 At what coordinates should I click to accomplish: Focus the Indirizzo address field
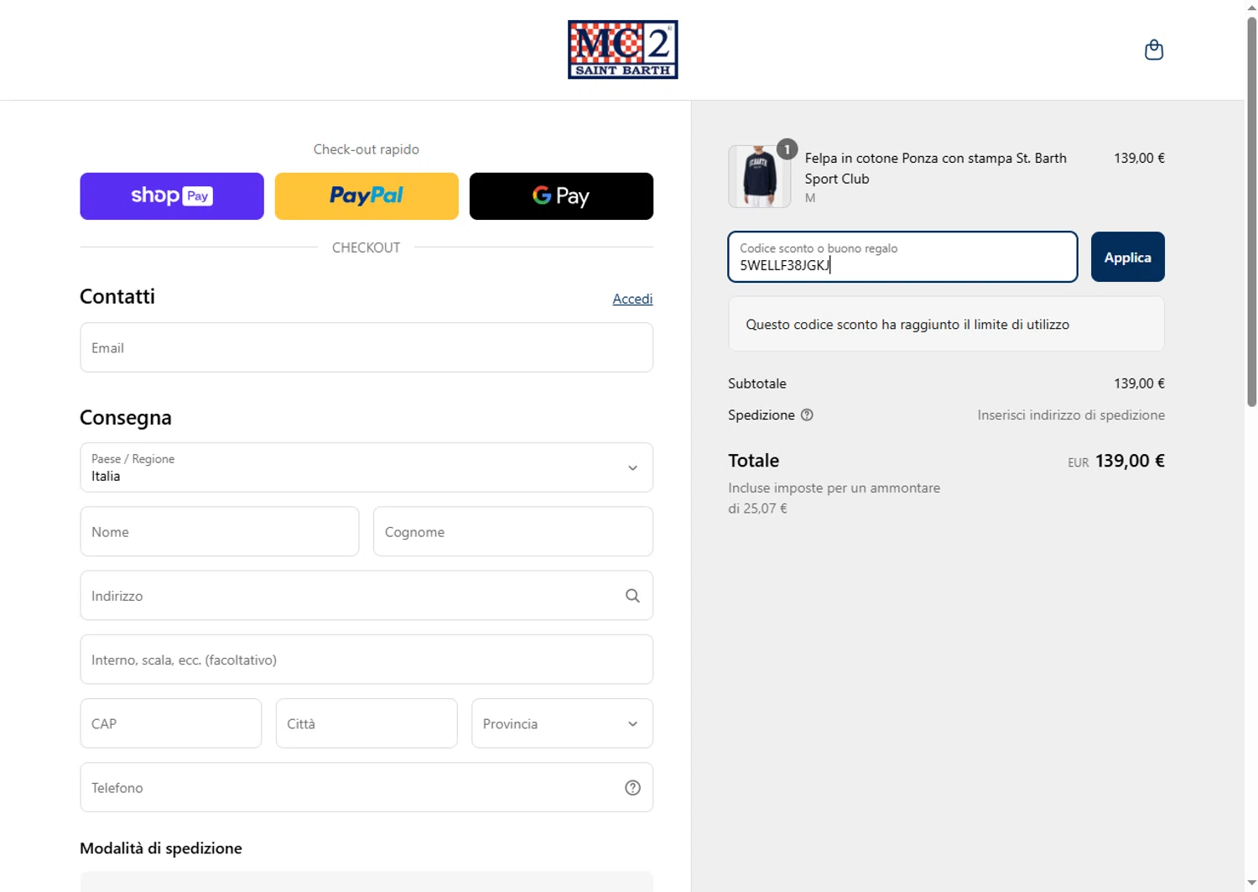pos(366,596)
